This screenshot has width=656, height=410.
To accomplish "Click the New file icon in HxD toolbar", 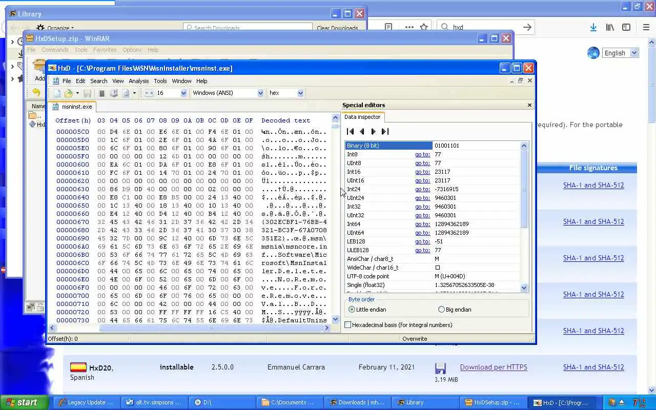I will (57, 93).
